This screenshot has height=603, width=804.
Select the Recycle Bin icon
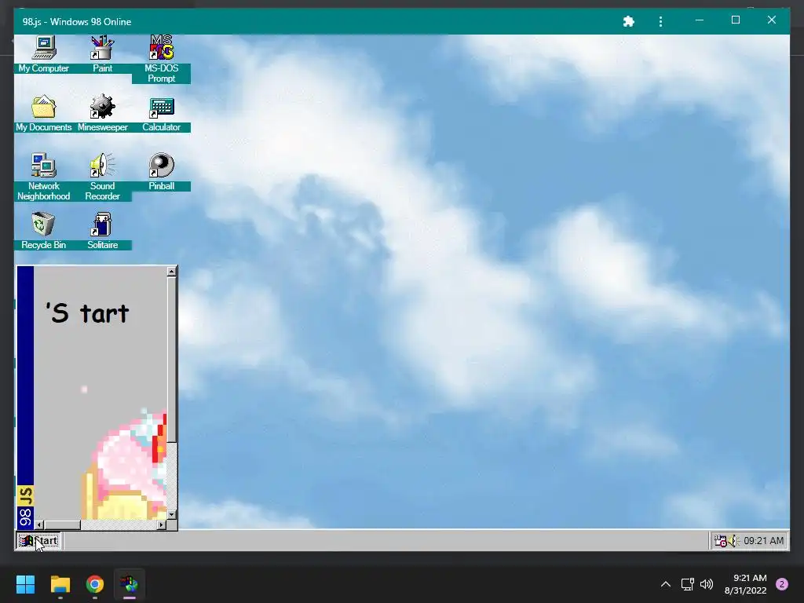coord(44,230)
